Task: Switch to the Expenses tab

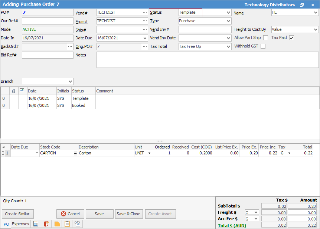Action: click(x=20, y=224)
